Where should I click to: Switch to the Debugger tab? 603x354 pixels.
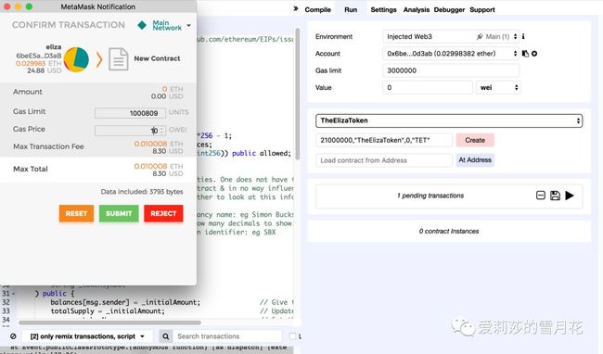[449, 9]
